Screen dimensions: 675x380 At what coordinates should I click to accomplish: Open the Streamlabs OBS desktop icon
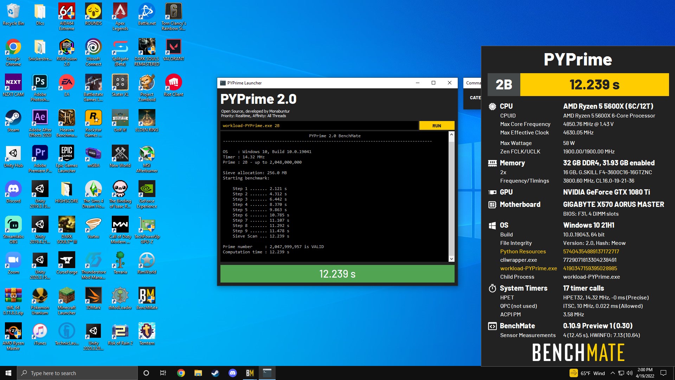13,230
